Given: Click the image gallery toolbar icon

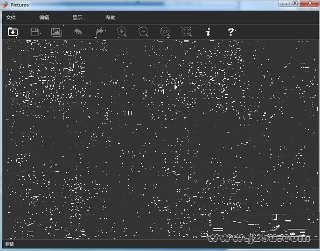Looking at the screenshot, I should (x=57, y=32).
